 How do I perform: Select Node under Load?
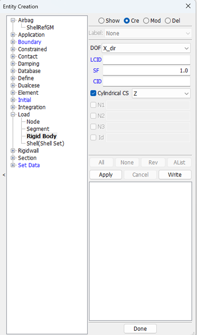[33, 122]
